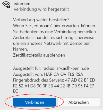Click fingerprint line starting with F2 52
Screen dimensions: 103x110
(54, 86)
